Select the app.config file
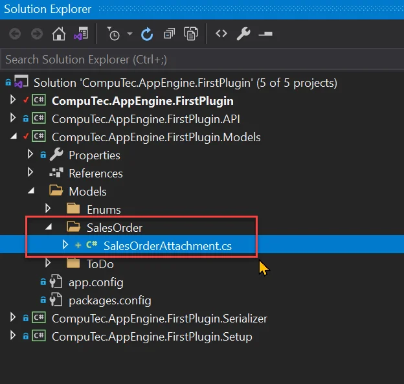Screen dimensions: 404x384 tap(95, 282)
